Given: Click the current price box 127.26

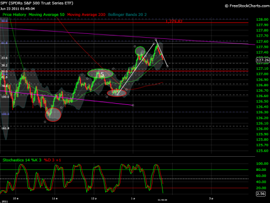Looking at the screenshot, I should click(x=263, y=60).
